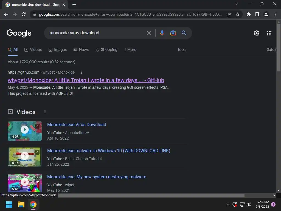The image size is (281, 211).
Task: Open the notification badge in taskbar
Action: pos(273,204)
